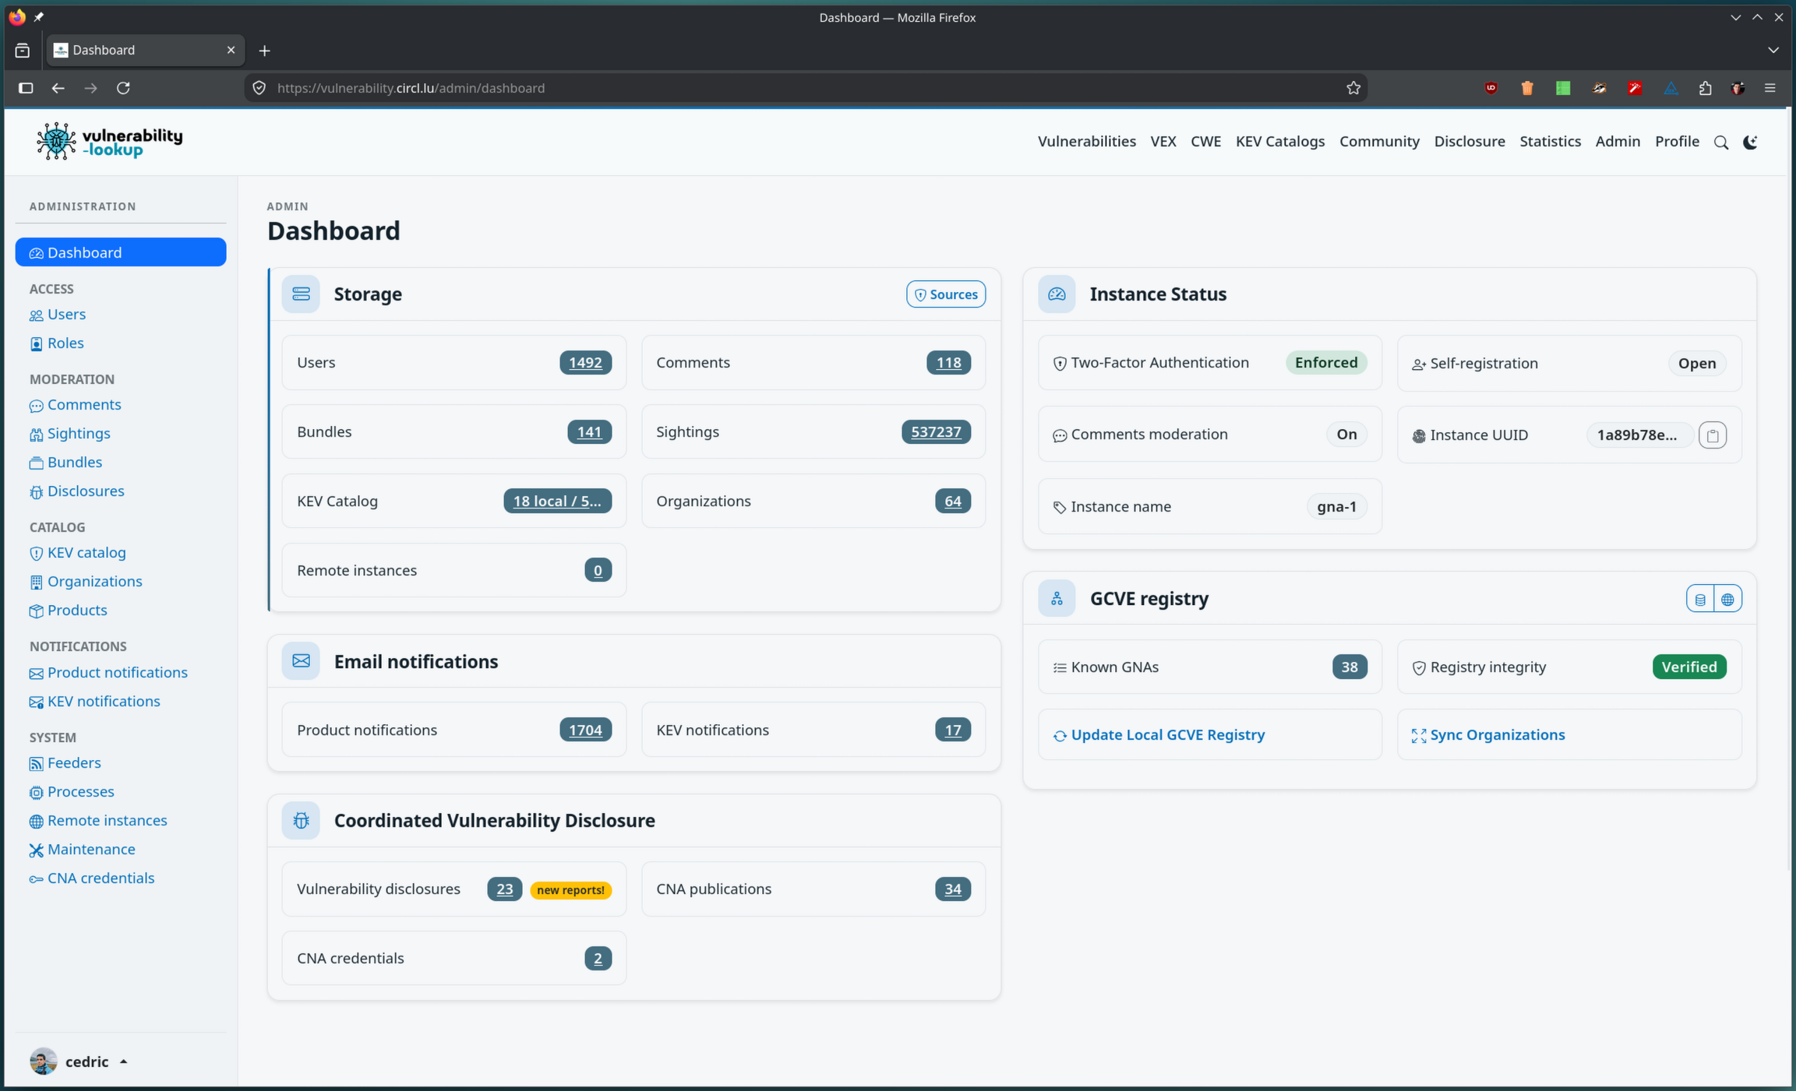Click the 'Verified' registry integrity badge
Image resolution: width=1796 pixels, height=1091 pixels.
pyautogui.click(x=1689, y=667)
